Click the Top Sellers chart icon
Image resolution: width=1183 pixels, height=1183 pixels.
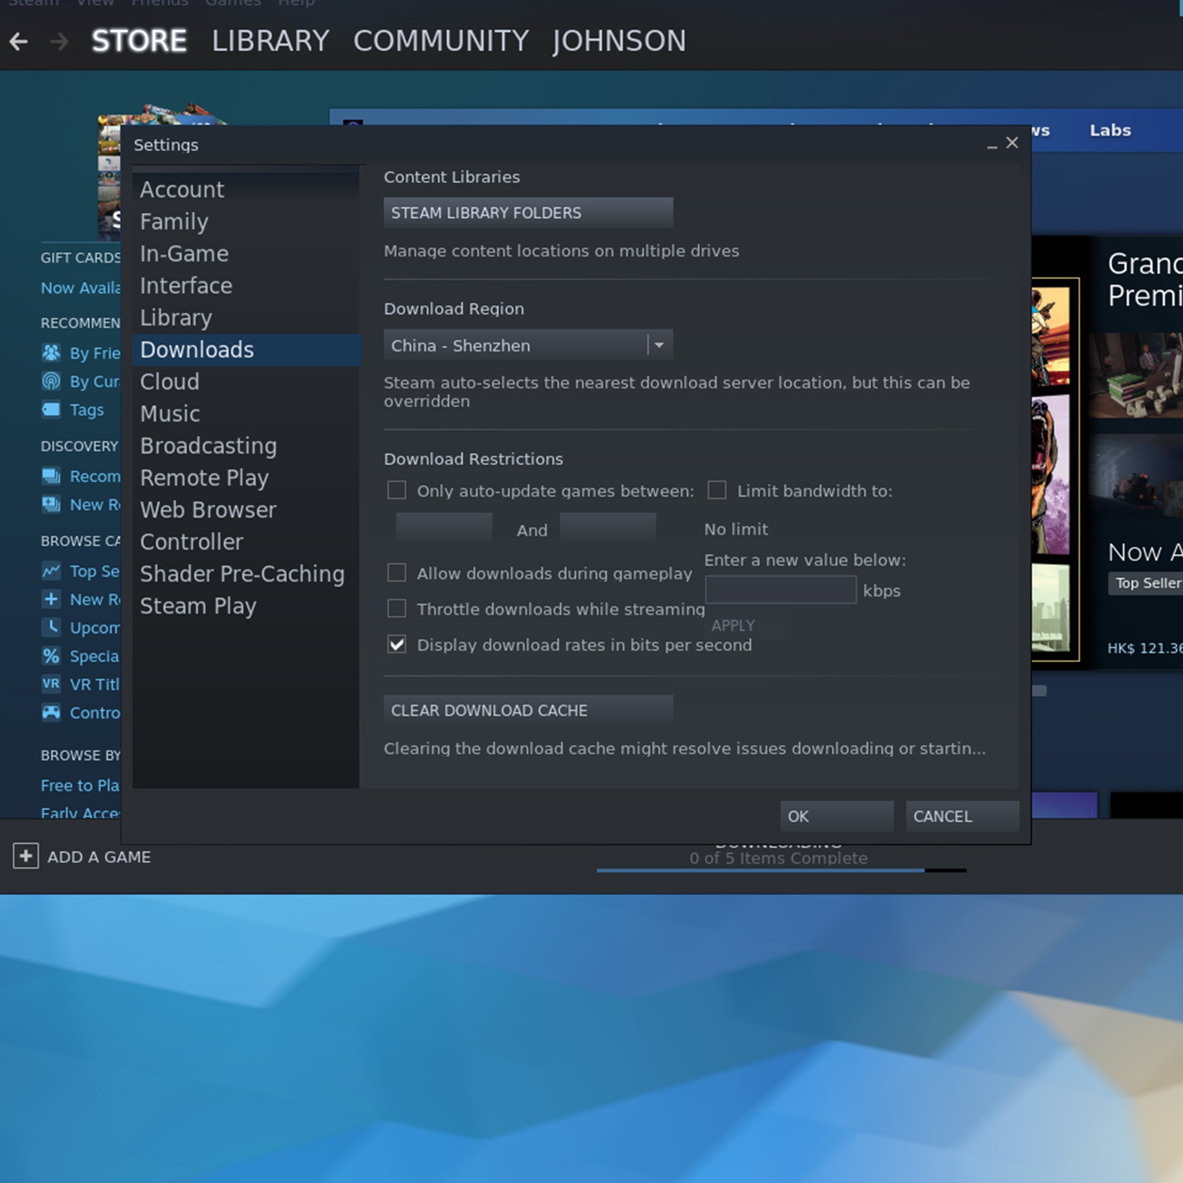click(x=51, y=571)
